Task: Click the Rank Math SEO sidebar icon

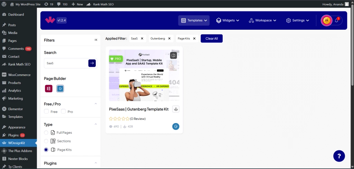Action: 4,64
